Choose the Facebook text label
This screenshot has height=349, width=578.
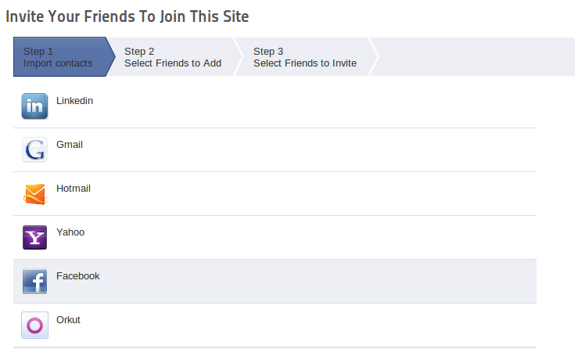(78, 276)
